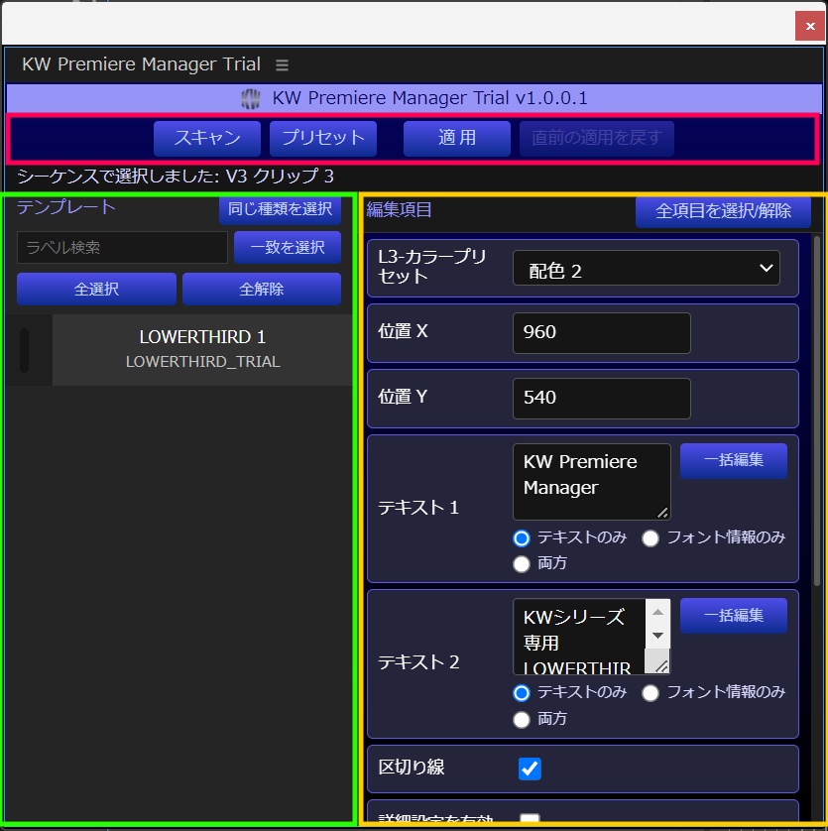Toggle the LOWERTHIRD 1 row selection marker
The width and height of the screenshot is (828, 831).
(25, 350)
